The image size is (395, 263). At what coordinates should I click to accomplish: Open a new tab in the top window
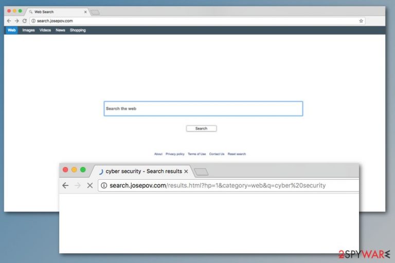click(x=95, y=12)
